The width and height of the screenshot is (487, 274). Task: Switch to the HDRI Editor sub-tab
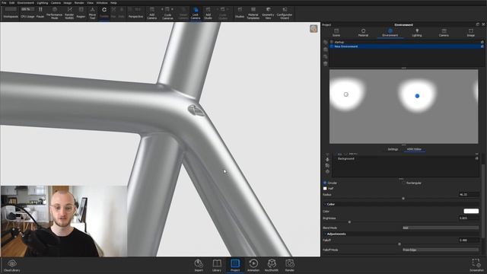(x=414, y=149)
